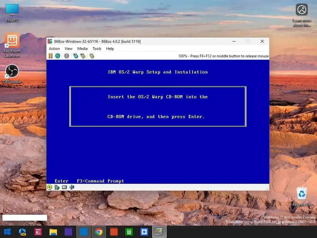Open the Media menu
This screenshot has height=238, width=317.
click(x=82, y=49)
